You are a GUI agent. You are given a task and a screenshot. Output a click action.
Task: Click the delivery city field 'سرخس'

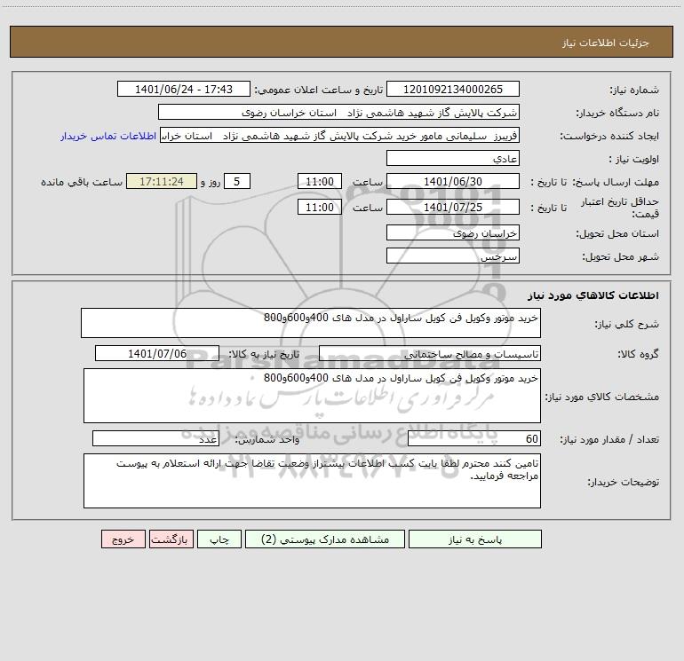453,256
